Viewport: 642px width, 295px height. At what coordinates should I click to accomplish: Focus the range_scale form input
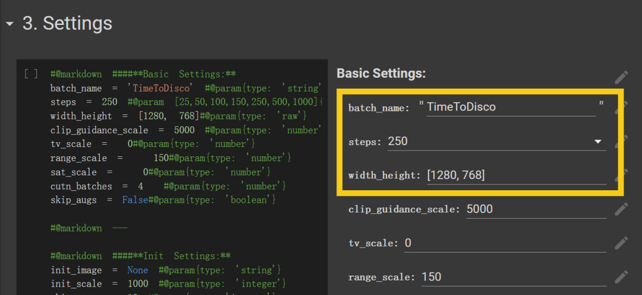coord(513,277)
